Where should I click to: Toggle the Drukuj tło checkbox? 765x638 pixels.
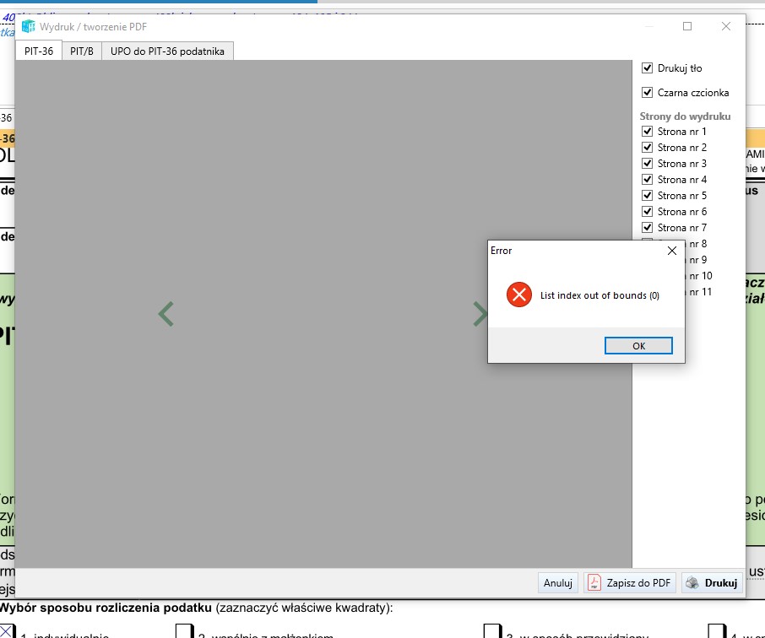(x=648, y=68)
